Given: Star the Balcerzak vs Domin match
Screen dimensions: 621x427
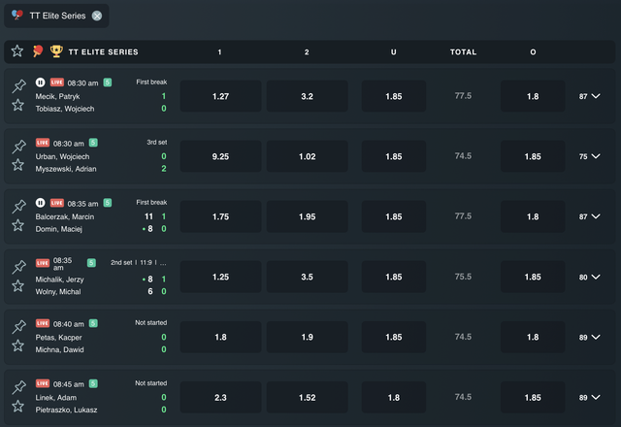Looking at the screenshot, I should coord(17,225).
